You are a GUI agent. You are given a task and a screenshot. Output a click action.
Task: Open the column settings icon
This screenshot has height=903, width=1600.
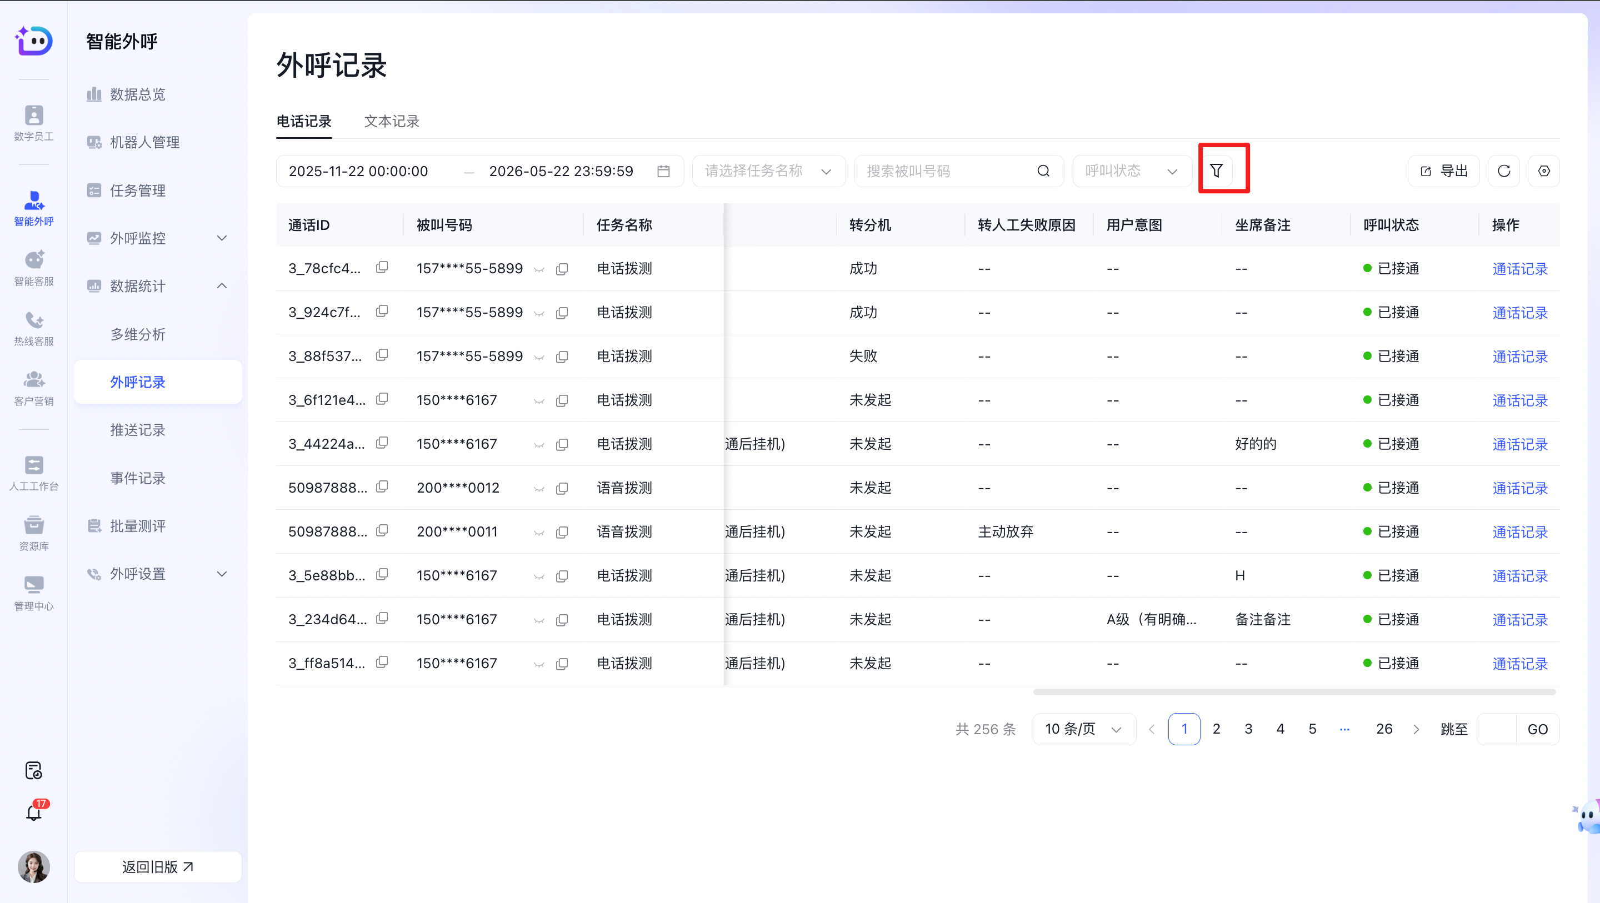click(x=1543, y=171)
